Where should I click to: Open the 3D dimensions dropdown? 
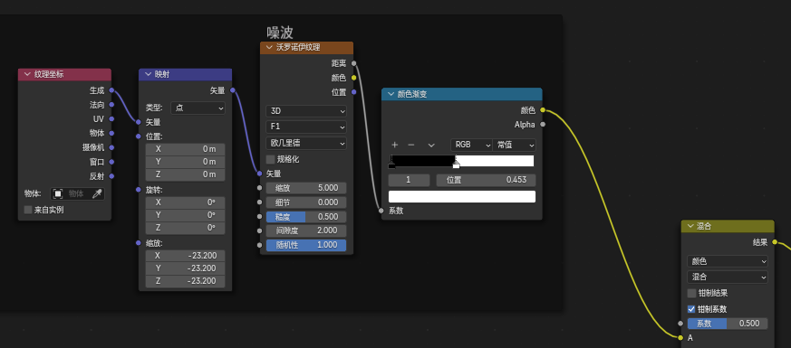click(x=306, y=111)
